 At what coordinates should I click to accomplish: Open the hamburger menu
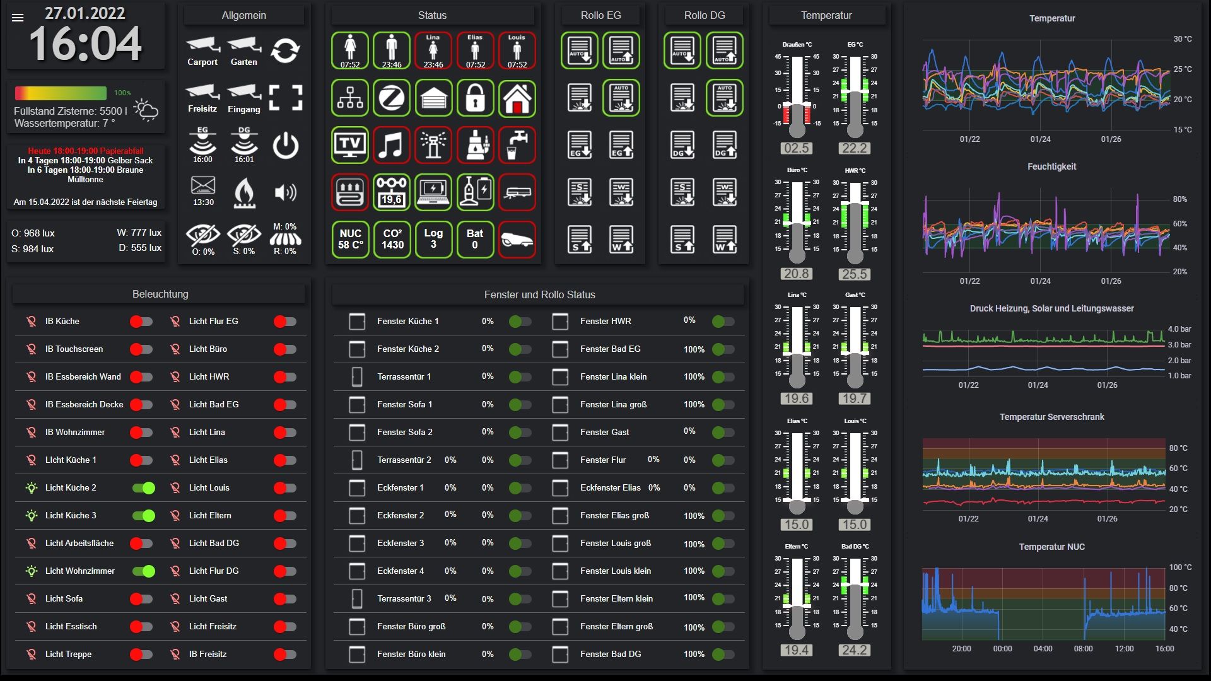coord(18,18)
